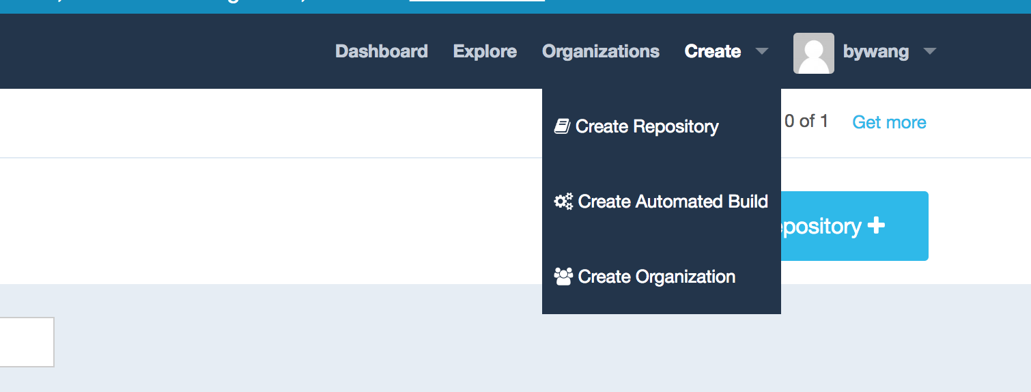Choose the Create Automated Build menu entry
This screenshot has width=1031, height=392.
click(x=673, y=201)
